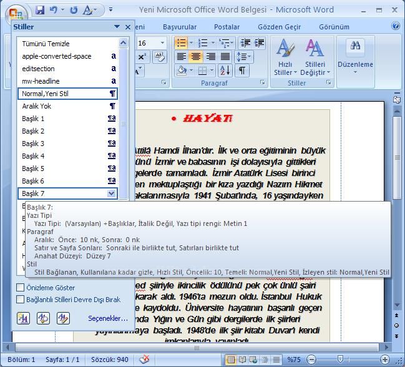Screen dimensions: 405x367
Task: Create a new style button
Action: point(23,318)
